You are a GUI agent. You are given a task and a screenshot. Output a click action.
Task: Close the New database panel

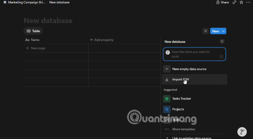pos(222,42)
